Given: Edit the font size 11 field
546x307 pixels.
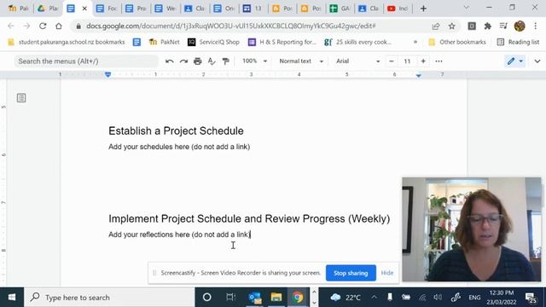Looking at the screenshot, I should coord(407,61).
